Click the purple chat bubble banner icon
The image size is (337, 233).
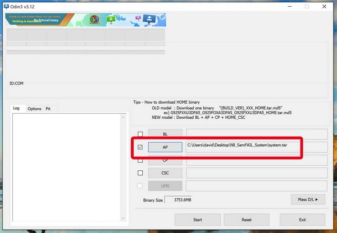coord(139,17)
